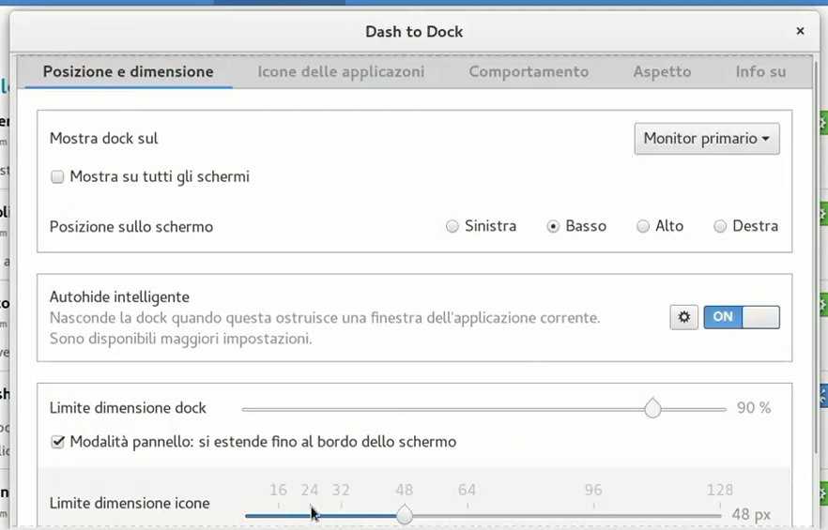
Task: Select Posizione e dimensione tab
Action: tap(128, 71)
